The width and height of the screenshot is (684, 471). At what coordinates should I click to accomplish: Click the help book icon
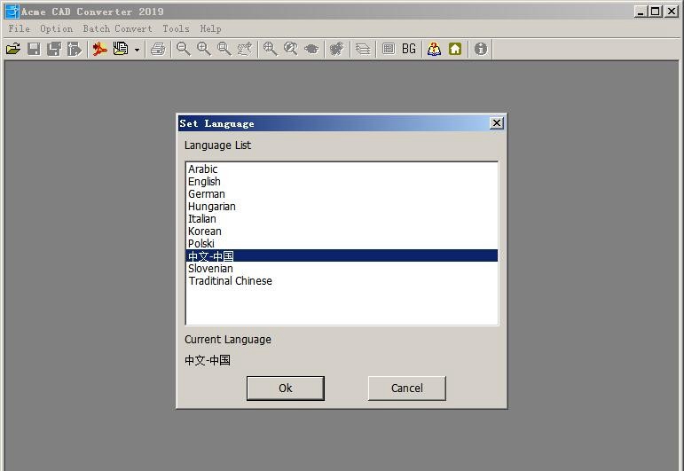[434, 49]
